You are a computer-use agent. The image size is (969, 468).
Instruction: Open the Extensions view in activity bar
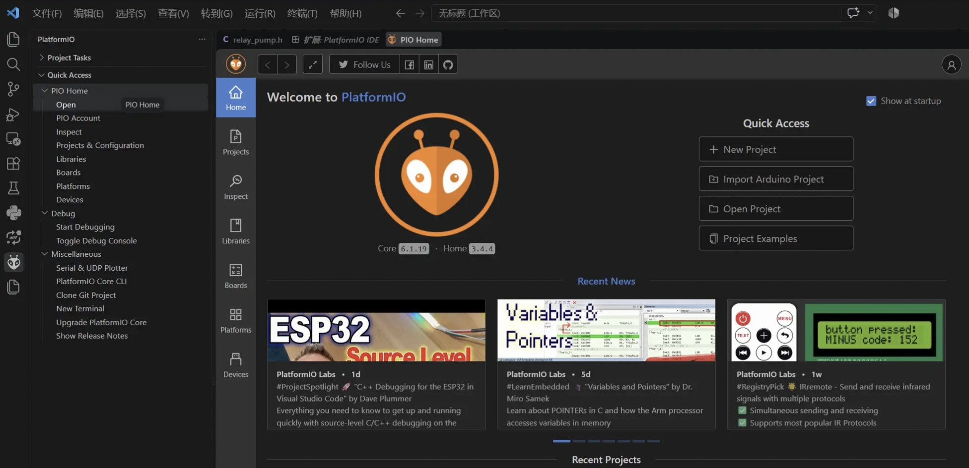coord(13,163)
